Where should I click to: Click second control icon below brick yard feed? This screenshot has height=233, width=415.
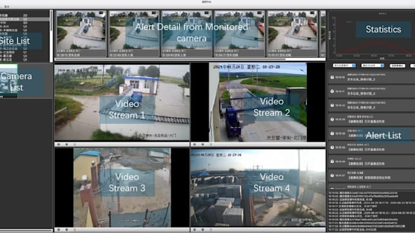(x=203, y=230)
